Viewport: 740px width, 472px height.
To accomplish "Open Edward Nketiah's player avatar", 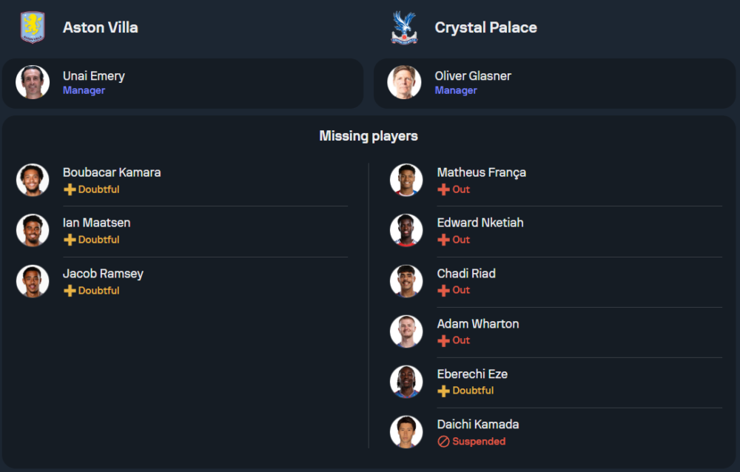I will [406, 230].
